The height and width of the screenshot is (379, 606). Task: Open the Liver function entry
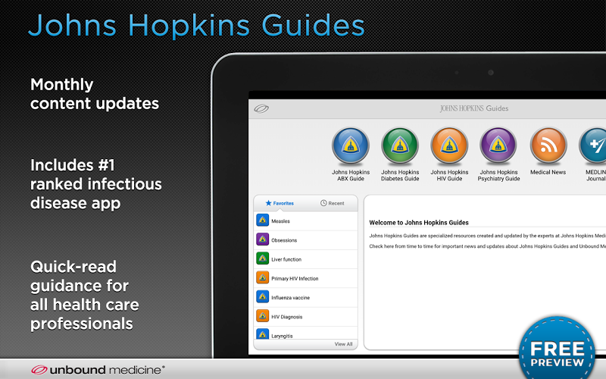[306, 259]
